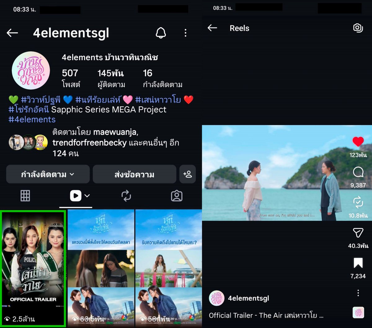Tap the 123พัน likes count
372x328 pixels.
pos(358,155)
